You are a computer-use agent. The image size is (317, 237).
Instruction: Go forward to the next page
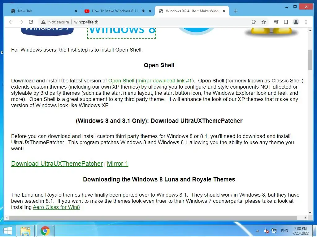pyautogui.click(x=21, y=22)
